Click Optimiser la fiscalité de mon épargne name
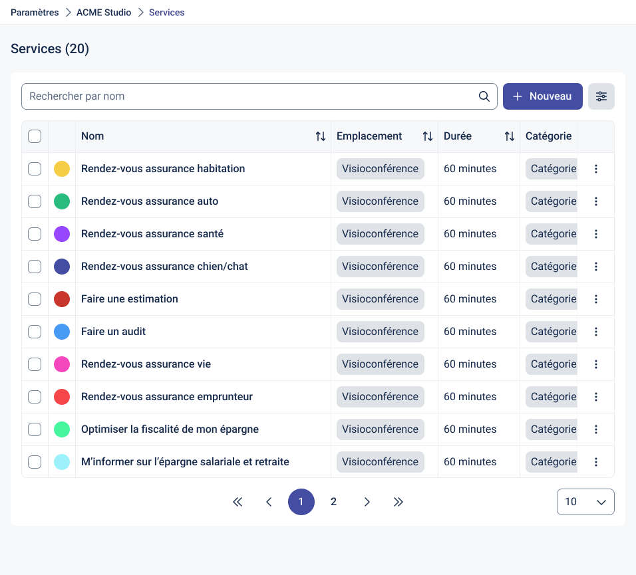The image size is (636, 575). 170,429
